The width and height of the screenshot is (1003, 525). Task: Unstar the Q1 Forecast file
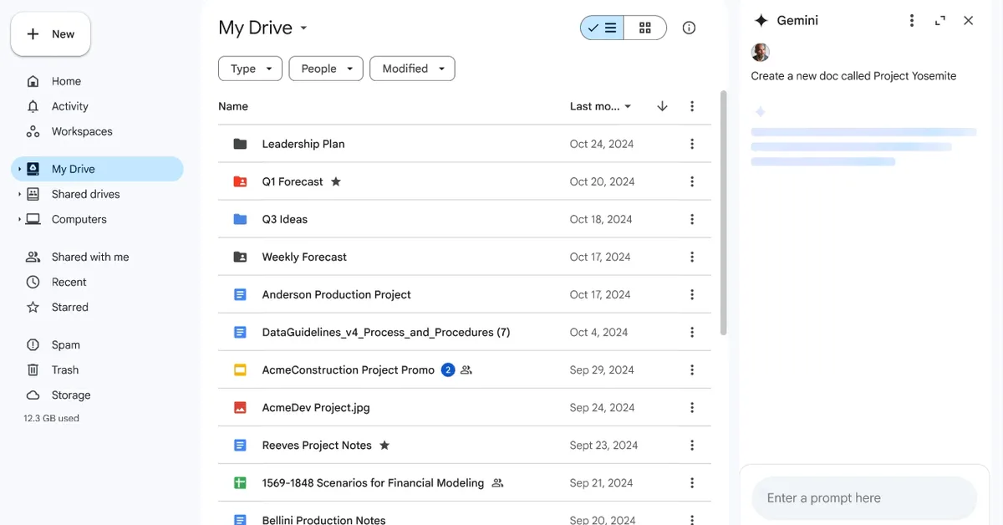[x=335, y=181]
